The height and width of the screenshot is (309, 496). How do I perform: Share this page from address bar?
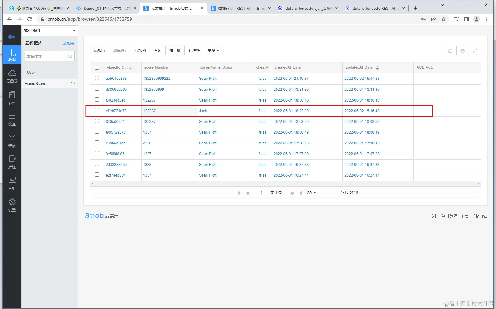click(x=434, y=19)
